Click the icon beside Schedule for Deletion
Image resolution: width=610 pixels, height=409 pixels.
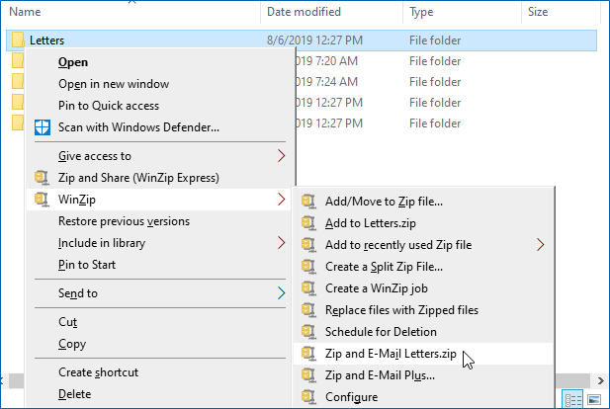click(x=308, y=332)
